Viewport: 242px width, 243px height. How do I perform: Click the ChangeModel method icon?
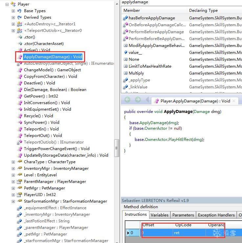point(20,70)
